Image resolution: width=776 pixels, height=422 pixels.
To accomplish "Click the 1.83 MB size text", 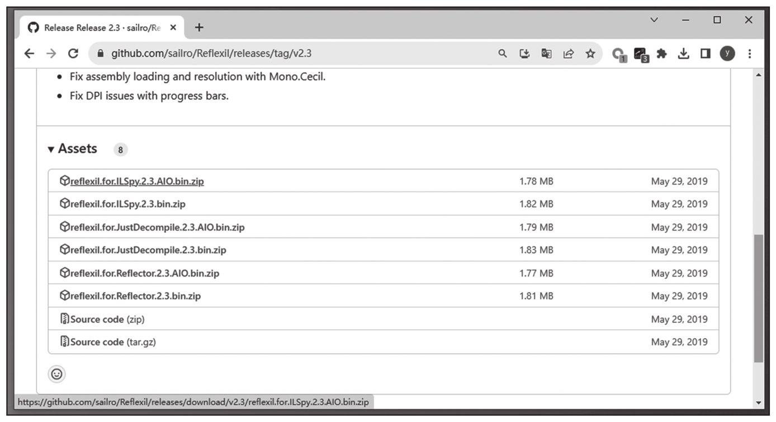I will (536, 250).
